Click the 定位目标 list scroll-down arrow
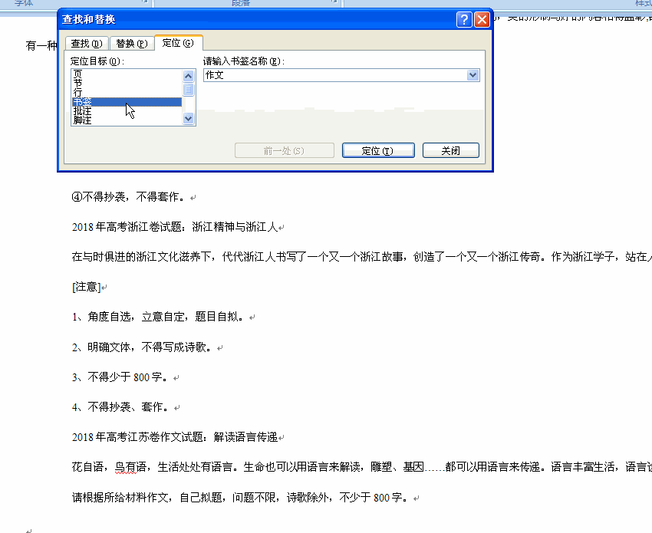The height and width of the screenshot is (533, 652). 189,119
